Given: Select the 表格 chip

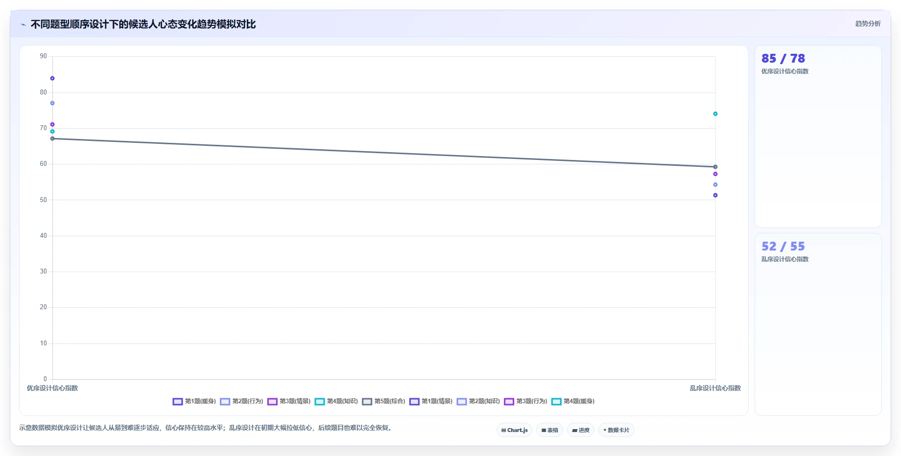Looking at the screenshot, I should 550,430.
